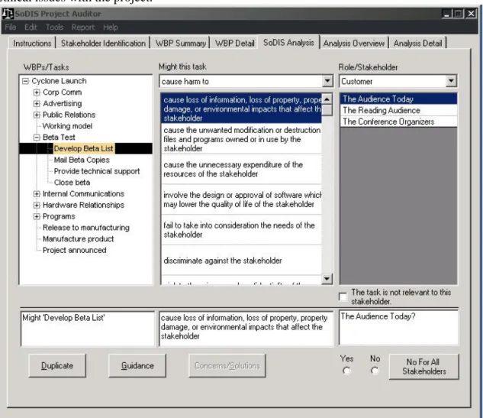The height and width of the screenshot is (418, 483).
Task: Select the Provide technical support task
Action: pyautogui.click(x=97, y=171)
